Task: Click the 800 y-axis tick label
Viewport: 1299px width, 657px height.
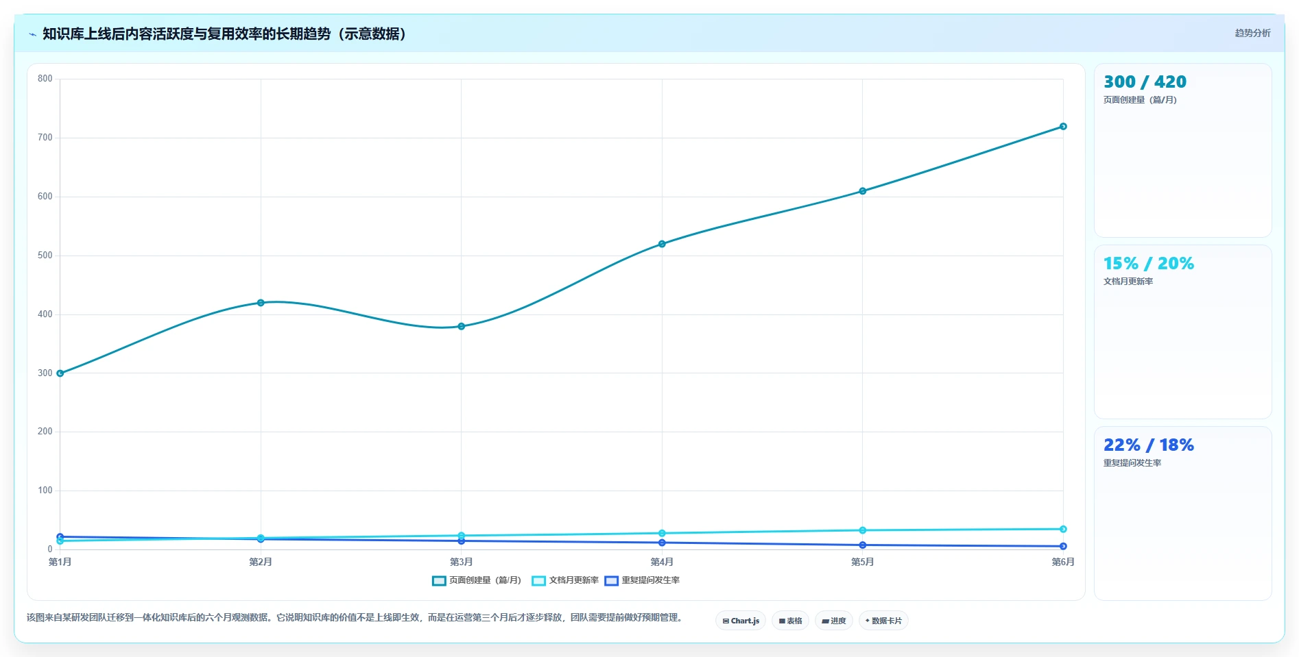Action: [x=45, y=79]
